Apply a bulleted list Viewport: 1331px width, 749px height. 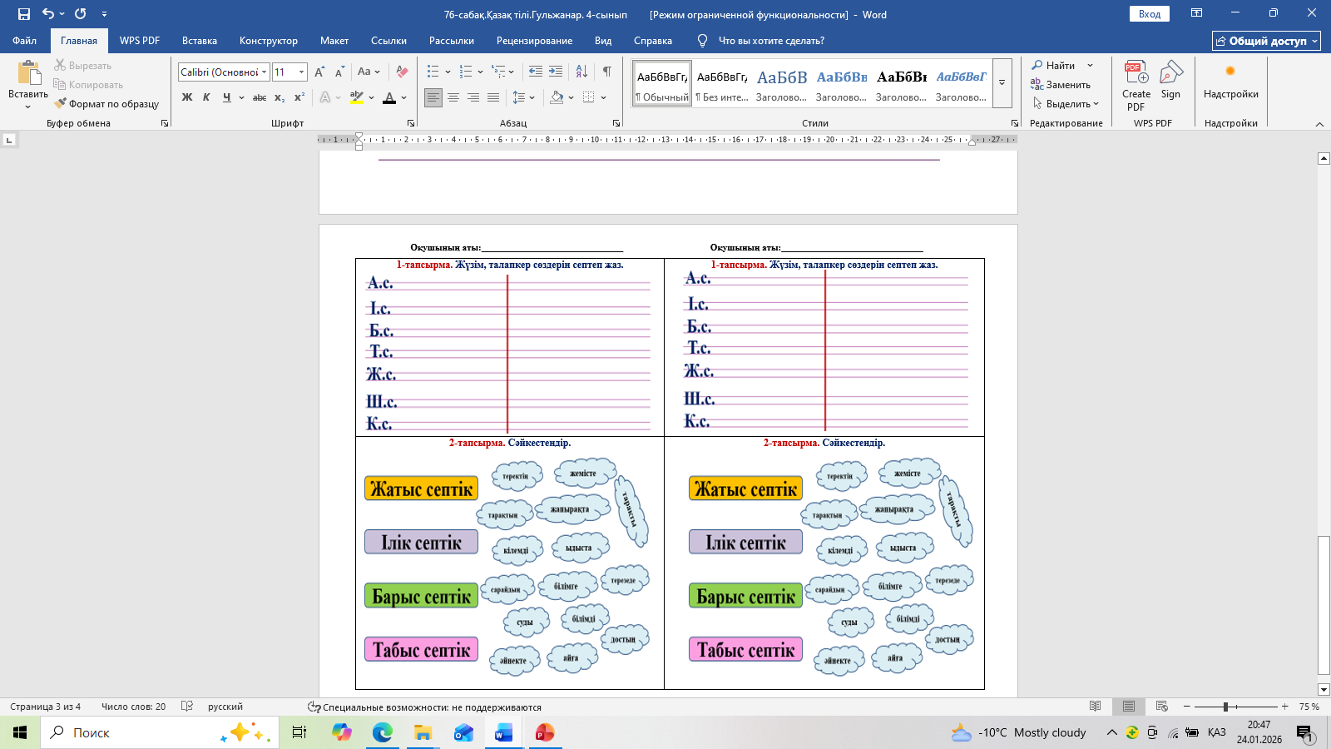point(433,72)
